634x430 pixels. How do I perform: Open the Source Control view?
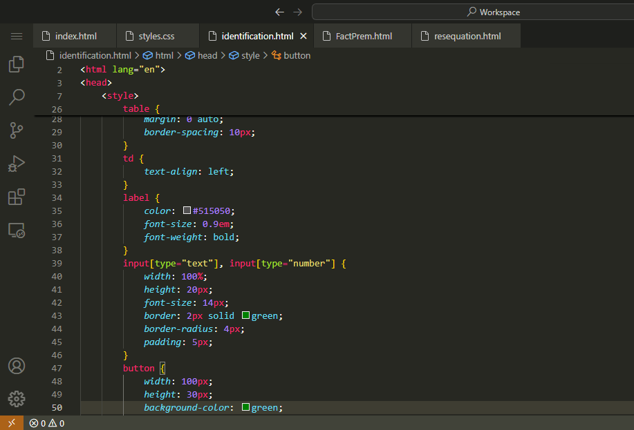(17, 130)
